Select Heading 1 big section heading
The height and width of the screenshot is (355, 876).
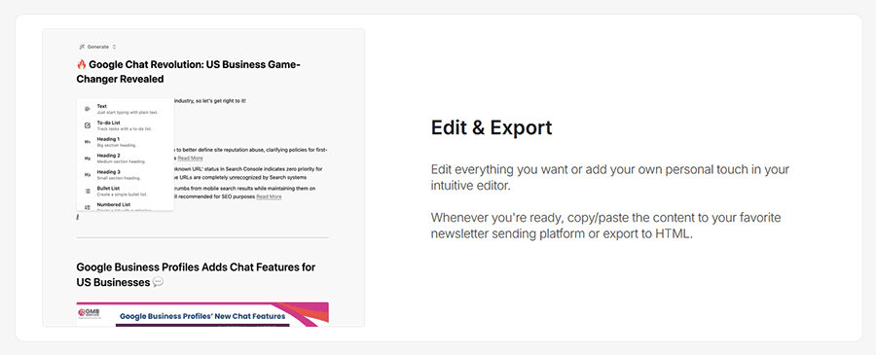pos(126,142)
